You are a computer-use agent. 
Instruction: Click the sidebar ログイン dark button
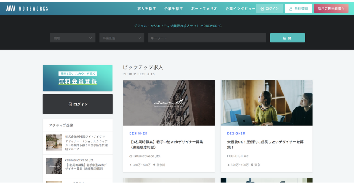(78, 104)
